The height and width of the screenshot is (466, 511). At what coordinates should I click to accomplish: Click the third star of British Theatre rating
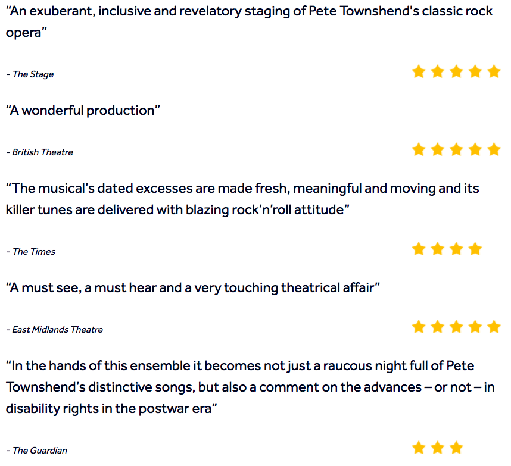point(456,149)
